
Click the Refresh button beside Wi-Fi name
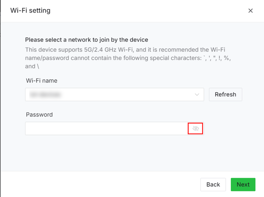tap(226, 94)
